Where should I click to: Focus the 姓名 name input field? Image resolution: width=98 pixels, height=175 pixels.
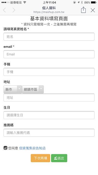pyautogui.click(x=49, y=37)
